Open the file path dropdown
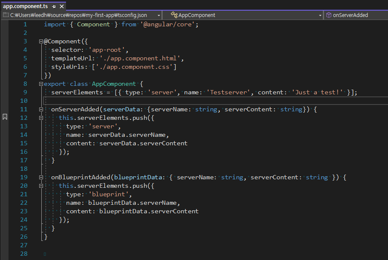This screenshot has height=260, width=388. coord(158,15)
